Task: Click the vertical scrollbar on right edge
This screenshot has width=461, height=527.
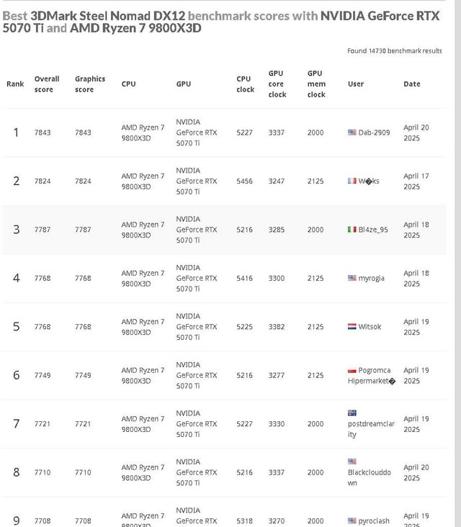Action: [457, 263]
